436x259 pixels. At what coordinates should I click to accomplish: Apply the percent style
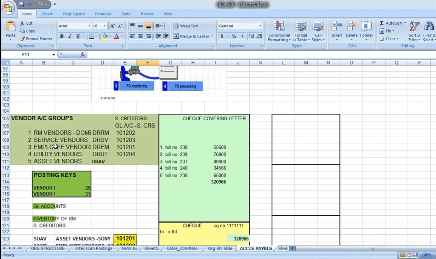pos(234,36)
